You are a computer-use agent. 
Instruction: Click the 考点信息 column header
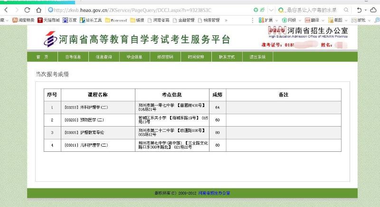[x=172, y=95]
